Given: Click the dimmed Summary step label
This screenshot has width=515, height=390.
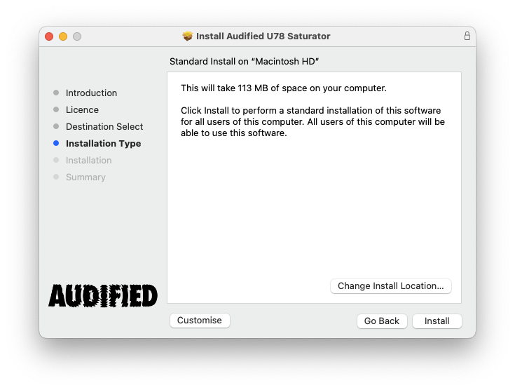Looking at the screenshot, I should [85, 177].
